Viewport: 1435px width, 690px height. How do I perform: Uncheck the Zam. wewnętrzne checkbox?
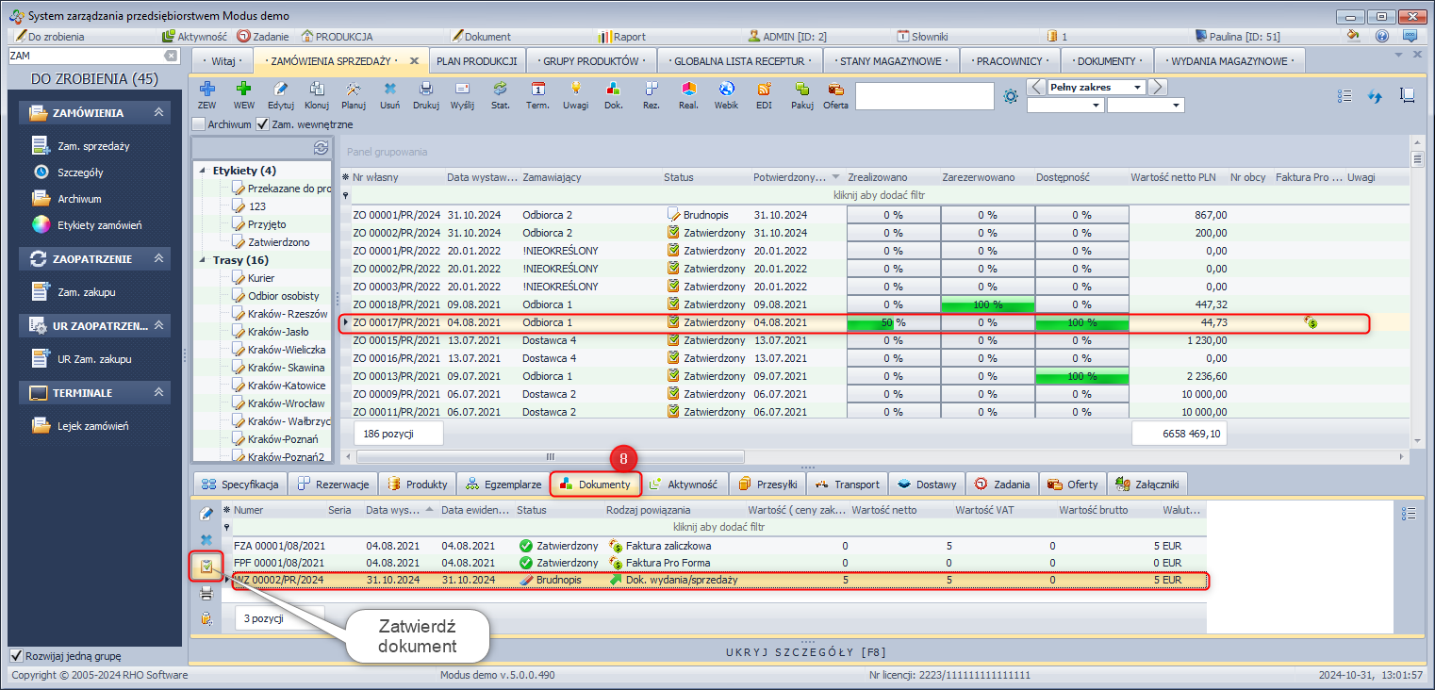[x=263, y=124]
